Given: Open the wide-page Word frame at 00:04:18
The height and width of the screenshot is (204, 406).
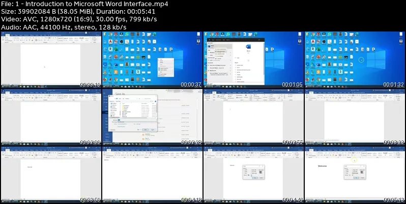Looking at the screenshot, I should click(x=152, y=174).
